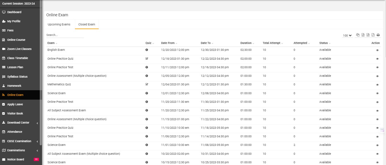Click the Search input field
This screenshot has height=165, width=386.
coord(65,35)
